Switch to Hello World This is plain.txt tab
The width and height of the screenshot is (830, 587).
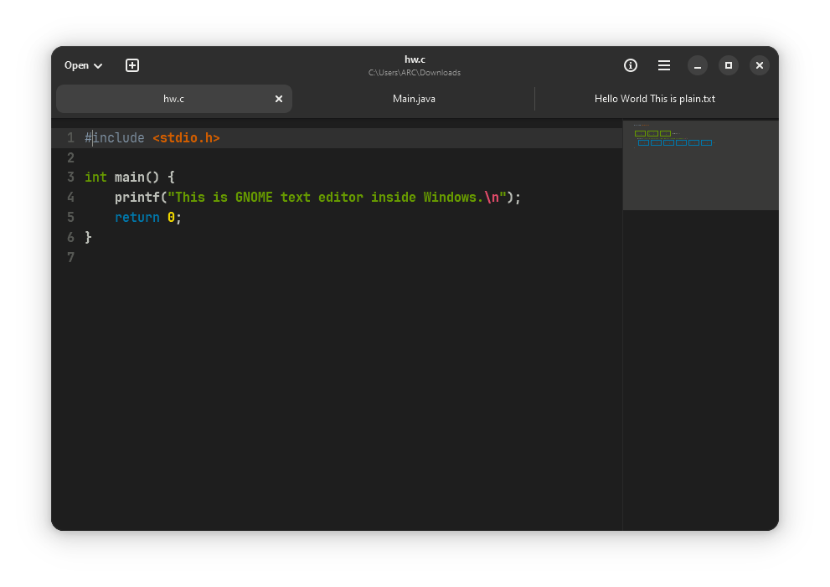655,99
